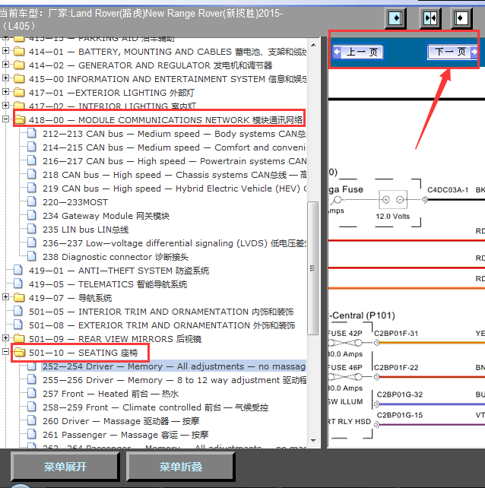Click document icon of 234 Gateway Module
This screenshot has height=488, width=485.
coord(31,215)
